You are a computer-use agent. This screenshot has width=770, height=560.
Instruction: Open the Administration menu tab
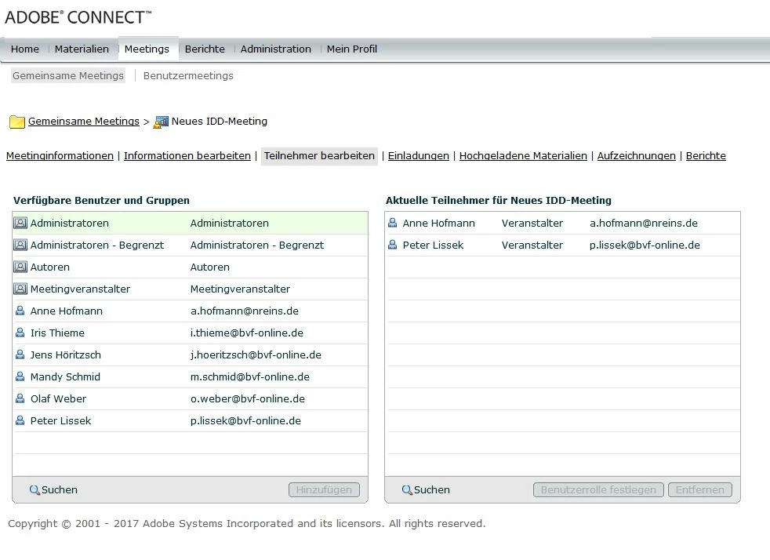275,49
